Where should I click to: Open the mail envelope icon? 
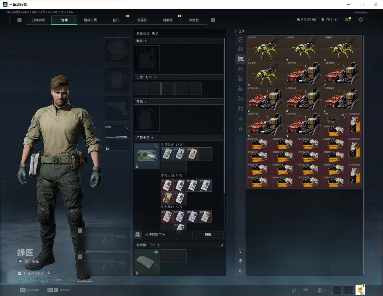point(347,20)
